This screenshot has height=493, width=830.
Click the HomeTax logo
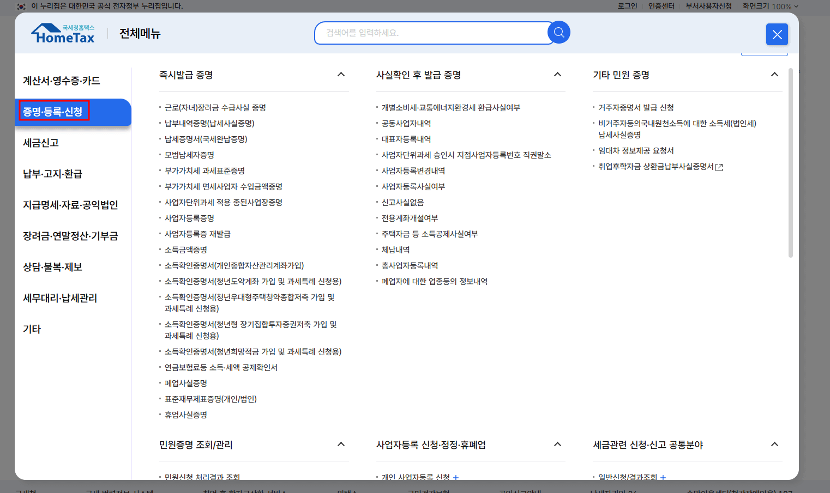tap(62, 33)
